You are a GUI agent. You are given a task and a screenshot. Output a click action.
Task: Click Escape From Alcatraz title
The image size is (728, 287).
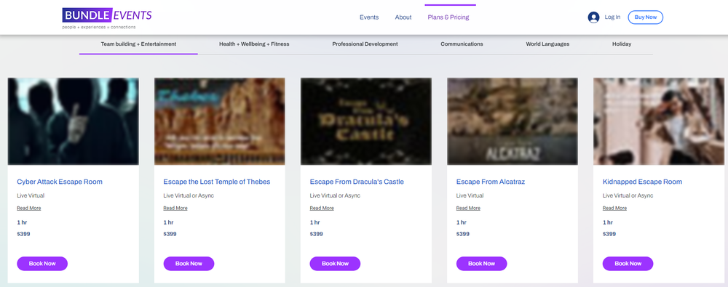click(x=490, y=182)
